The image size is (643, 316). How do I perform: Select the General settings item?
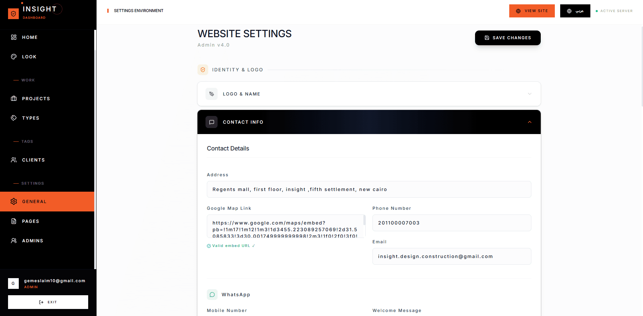click(47, 201)
